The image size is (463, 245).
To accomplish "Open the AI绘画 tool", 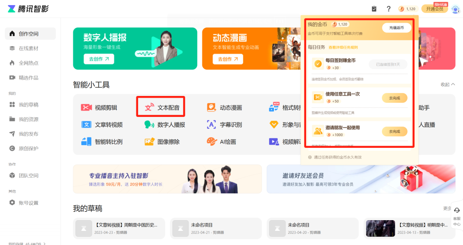I will click(222, 142).
